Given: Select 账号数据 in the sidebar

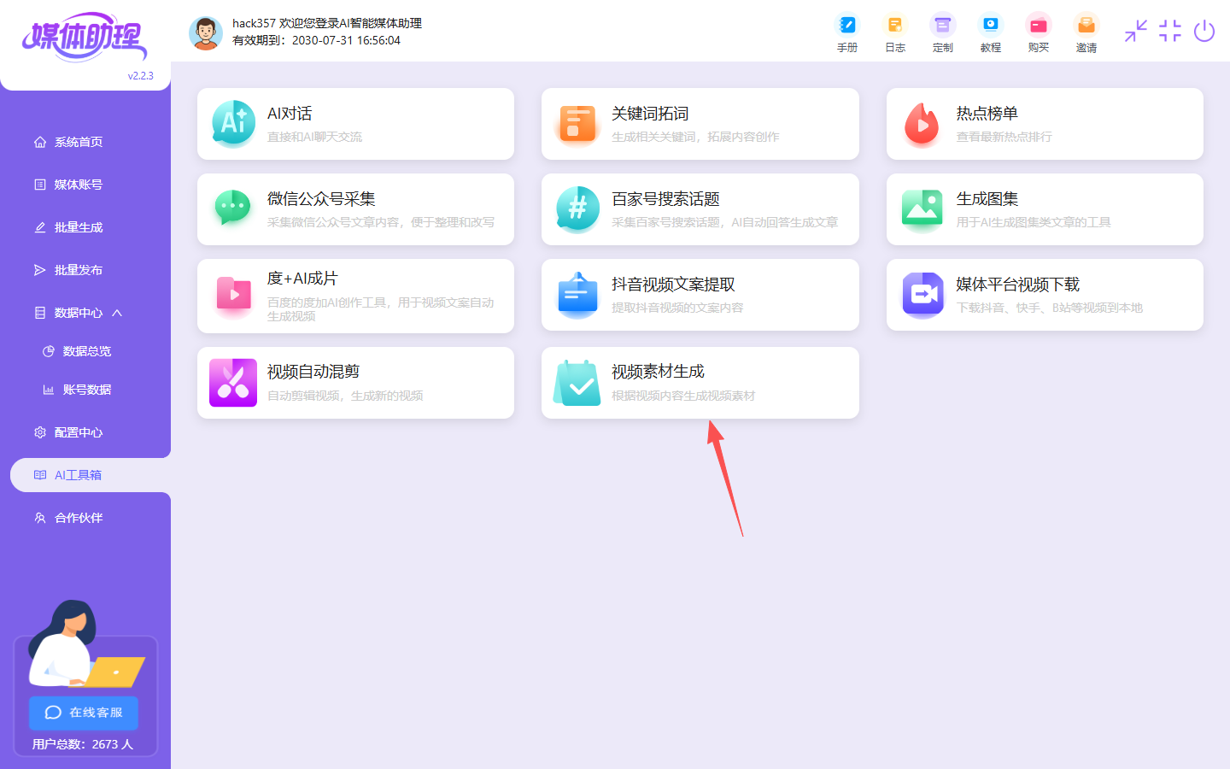Looking at the screenshot, I should click(86, 390).
